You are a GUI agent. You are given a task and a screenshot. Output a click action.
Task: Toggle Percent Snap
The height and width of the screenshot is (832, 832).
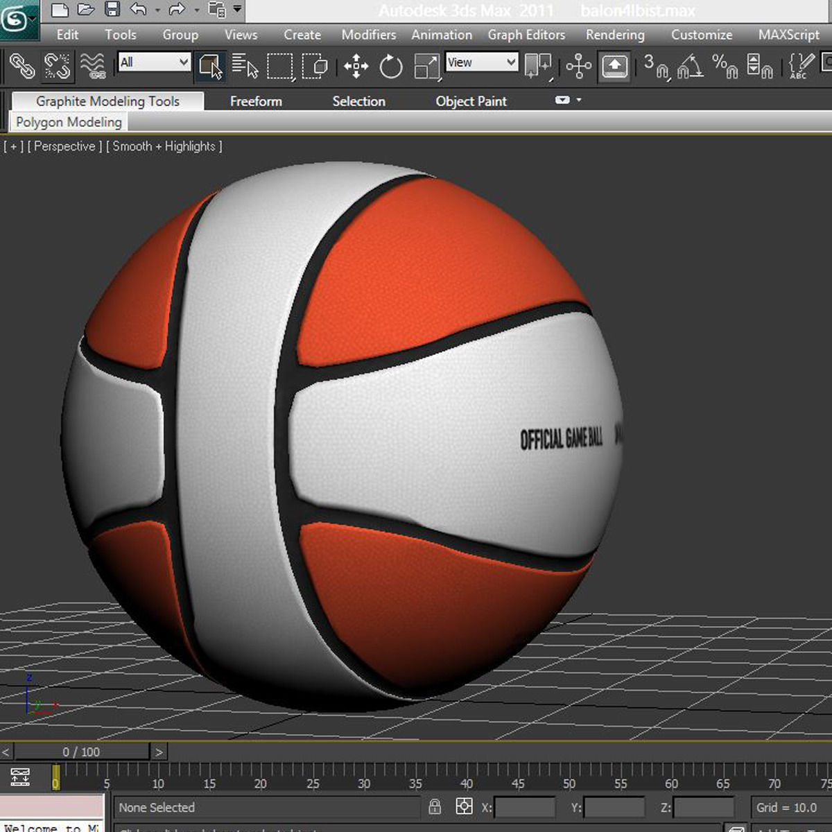(725, 67)
